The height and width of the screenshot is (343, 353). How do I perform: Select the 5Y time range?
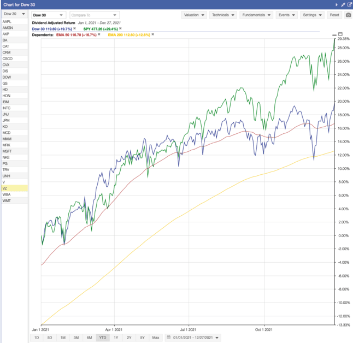[x=142, y=338]
